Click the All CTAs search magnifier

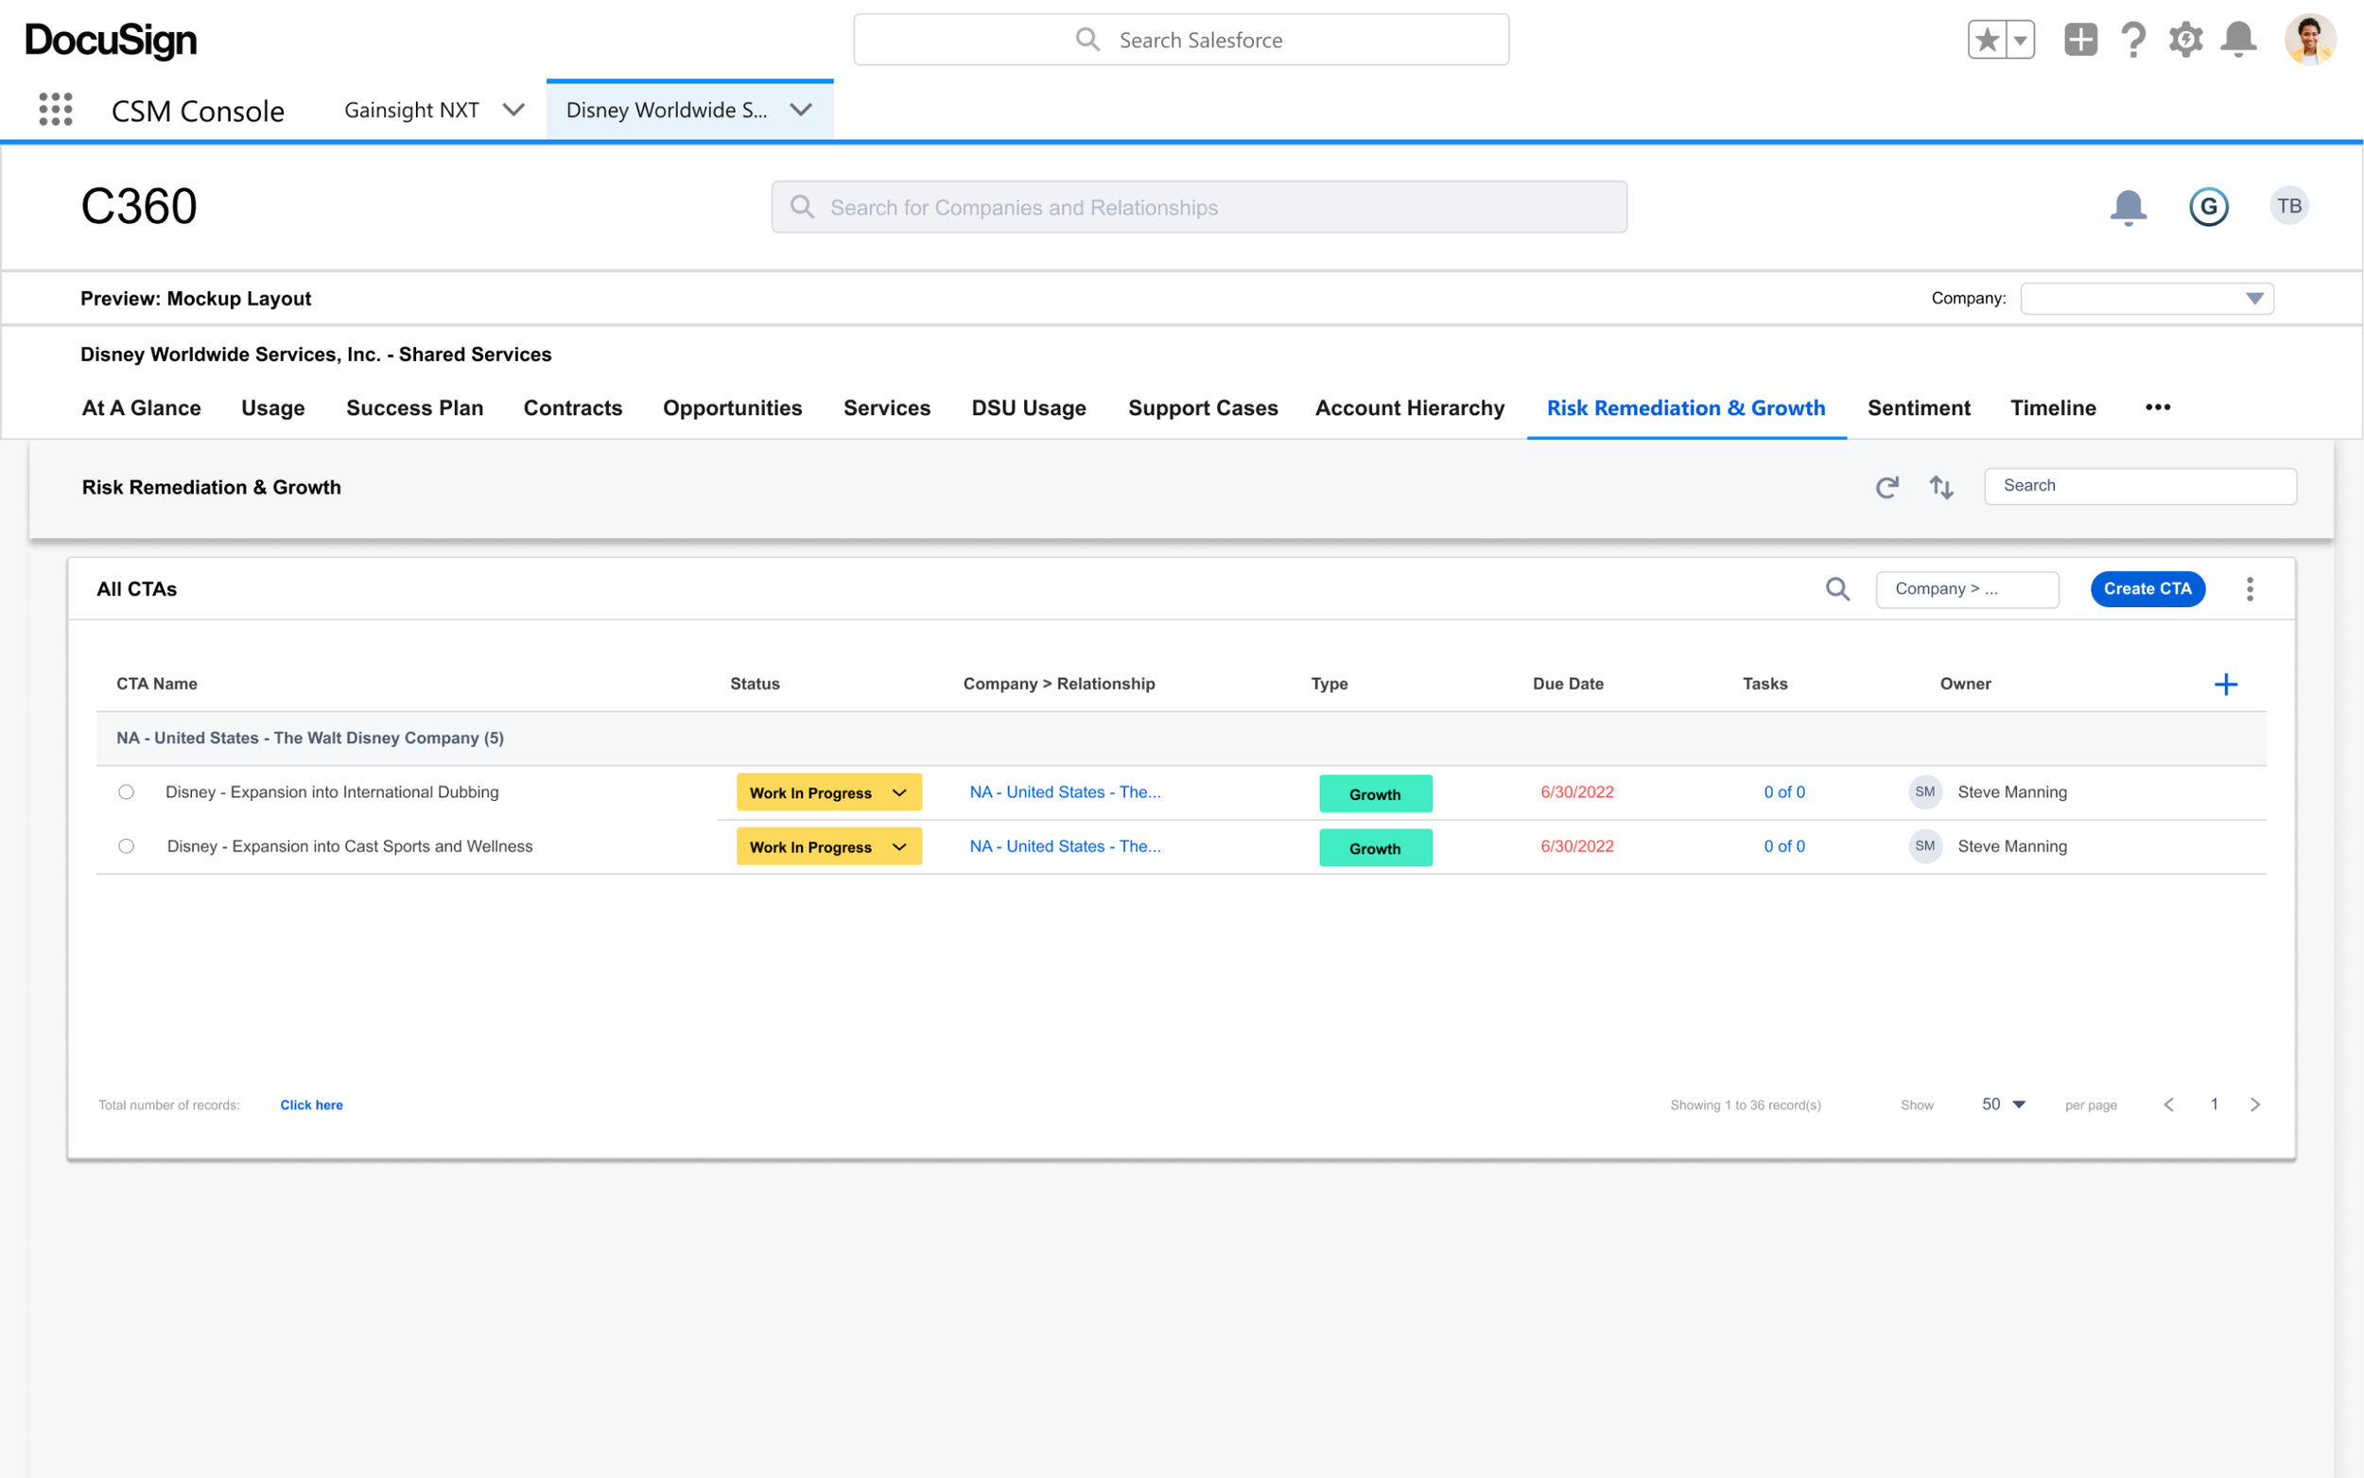[x=1837, y=589]
